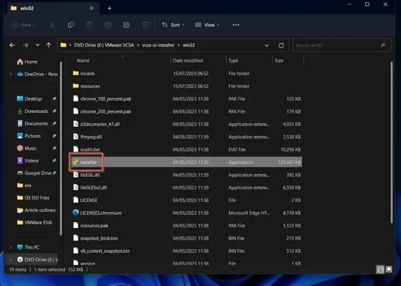The image size is (401, 286).
Task: Open the Sort dropdown
Action: pyautogui.click(x=173, y=25)
